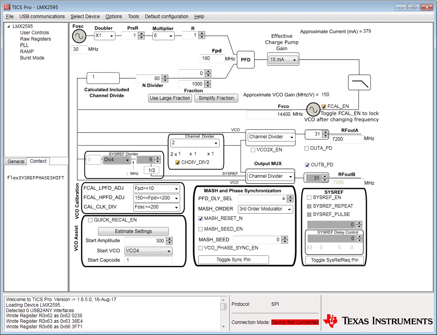Click the log panel scrollbar thumb

tap(223, 307)
